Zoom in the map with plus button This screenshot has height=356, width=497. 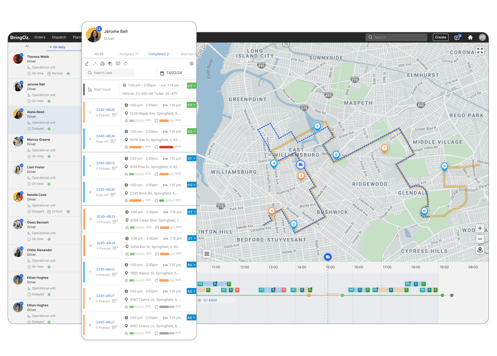(x=480, y=228)
